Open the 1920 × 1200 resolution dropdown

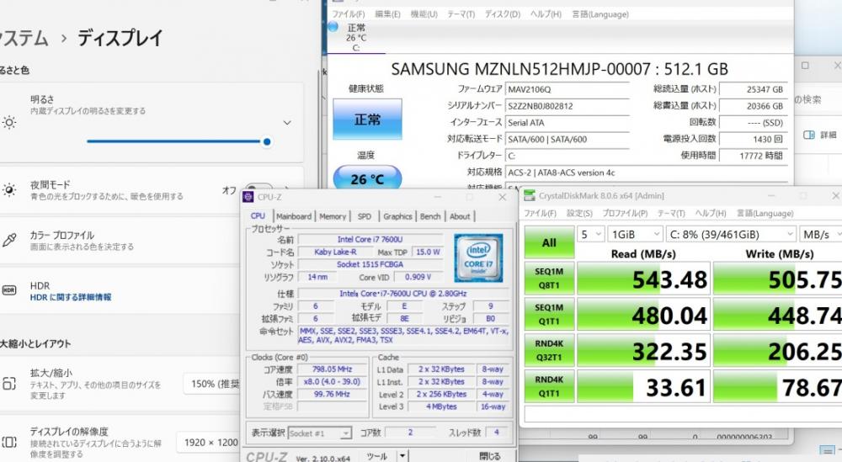210,442
